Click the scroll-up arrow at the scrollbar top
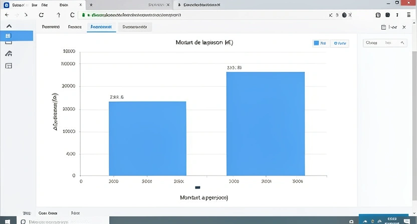The width and height of the screenshot is (417, 224). (x=414, y=23)
